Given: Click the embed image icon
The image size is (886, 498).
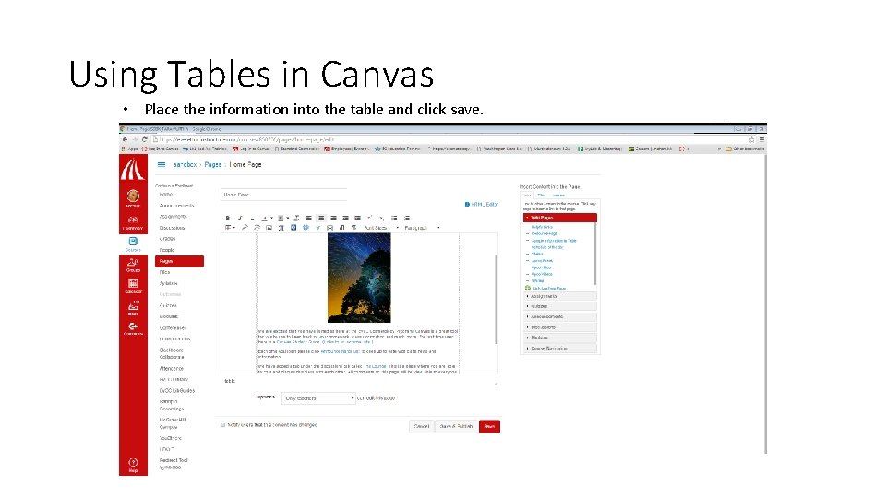Looking at the screenshot, I should (x=269, y=228).
